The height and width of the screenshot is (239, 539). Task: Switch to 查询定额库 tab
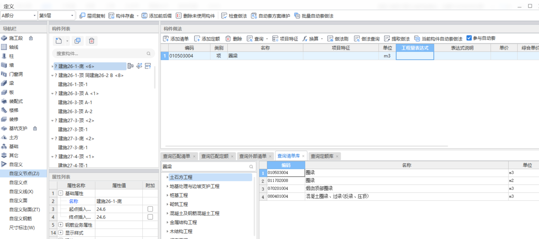(322, 156)
